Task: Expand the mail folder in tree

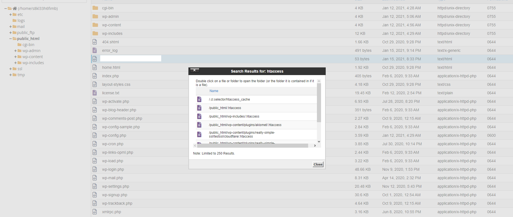Action: tap(10, 27)
